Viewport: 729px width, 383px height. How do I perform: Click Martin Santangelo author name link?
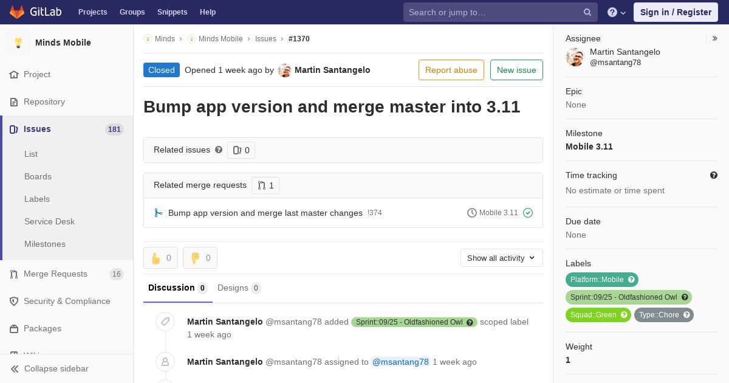pos(332,70)
